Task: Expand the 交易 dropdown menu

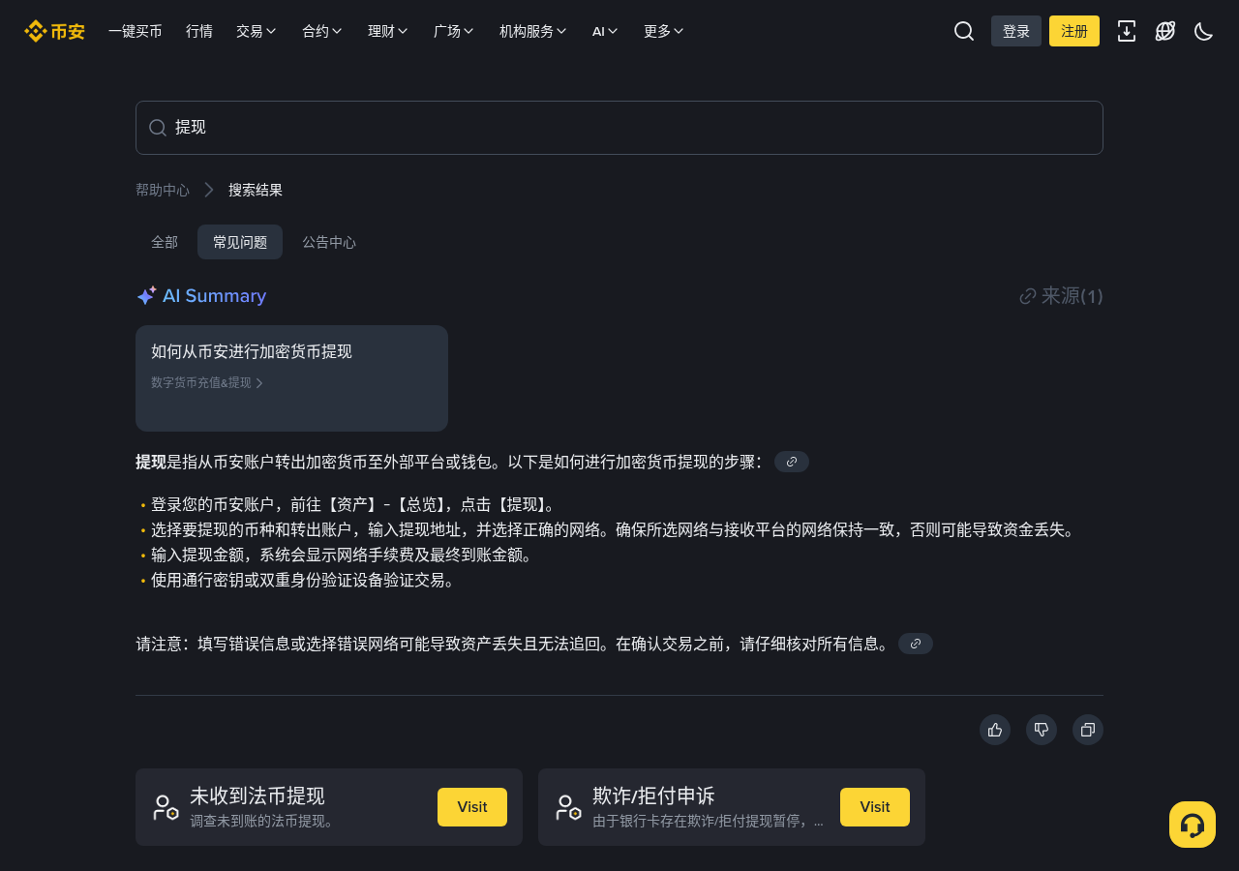Action: [x=257, y=31]
